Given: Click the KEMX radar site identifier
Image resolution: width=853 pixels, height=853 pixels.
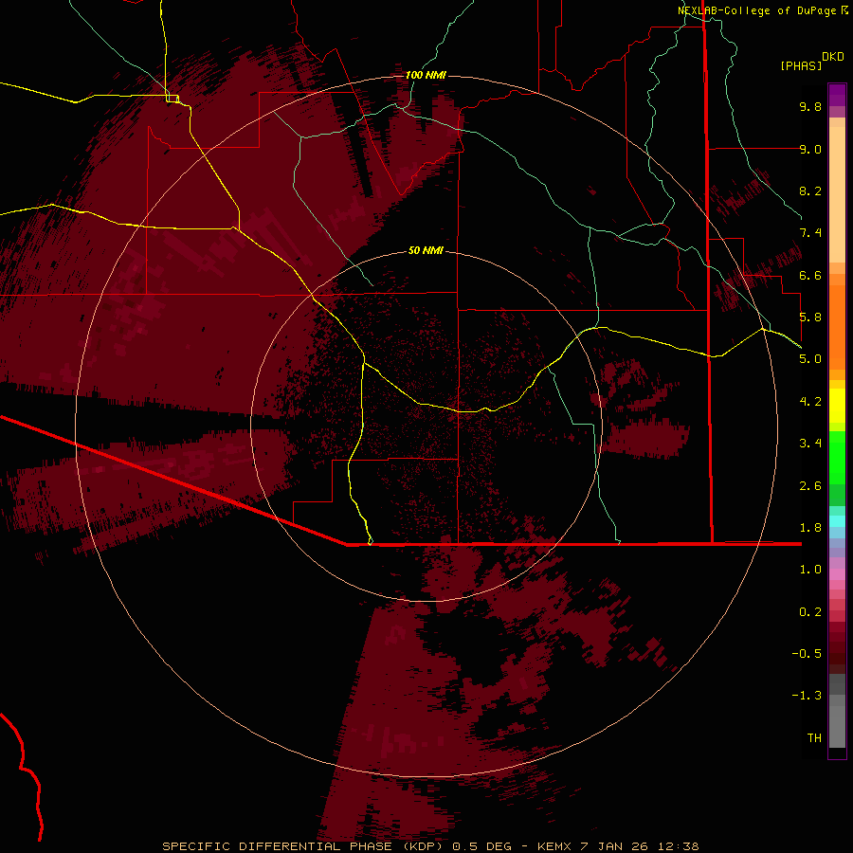Looking at the screenshot, I should point(554,846).
